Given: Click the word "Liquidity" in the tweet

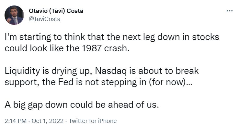Looking at the screenshot, I should tap(21, 71).
